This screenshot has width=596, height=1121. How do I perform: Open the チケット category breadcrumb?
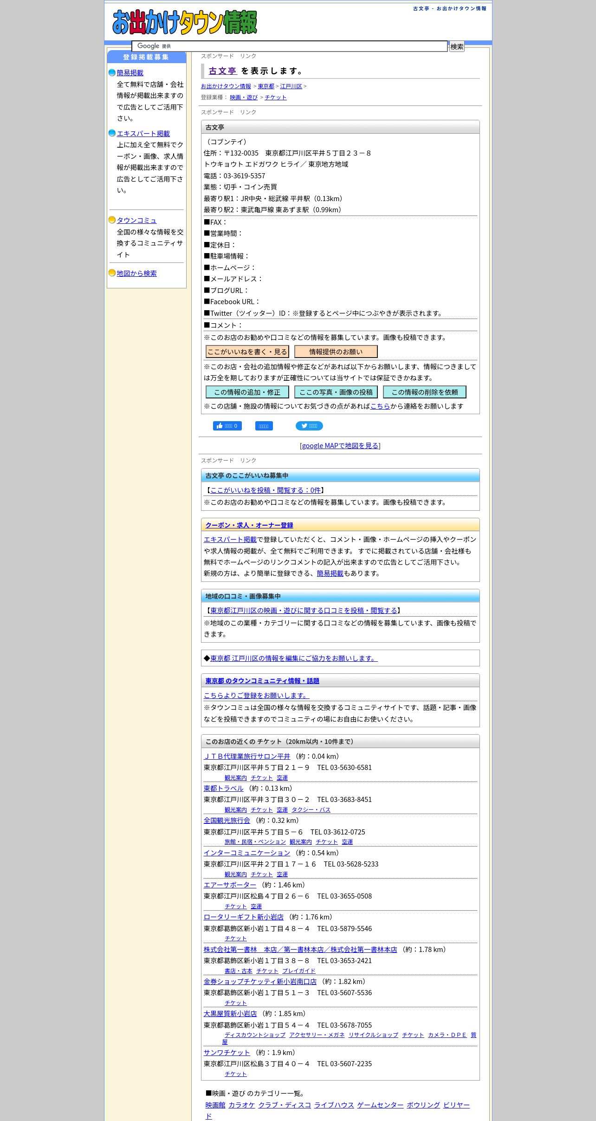point(276,98)
